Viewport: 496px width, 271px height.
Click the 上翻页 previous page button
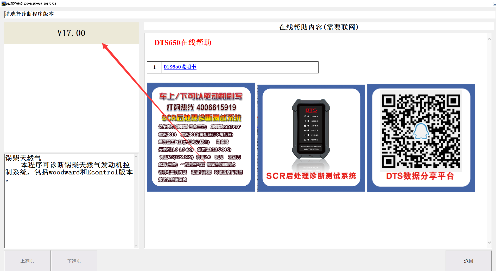tap(27, 261)
